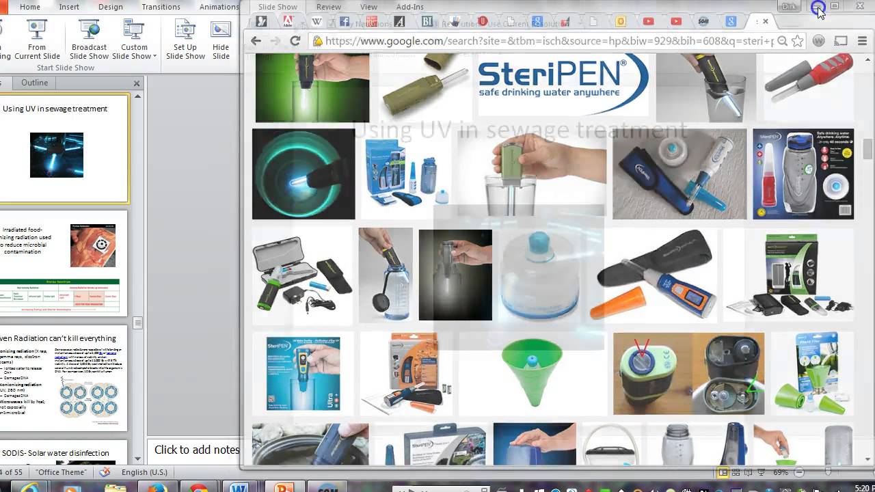Open the Chrome hamburger menu
This screenshot has width=875, height=492.
tap(862, 41)
